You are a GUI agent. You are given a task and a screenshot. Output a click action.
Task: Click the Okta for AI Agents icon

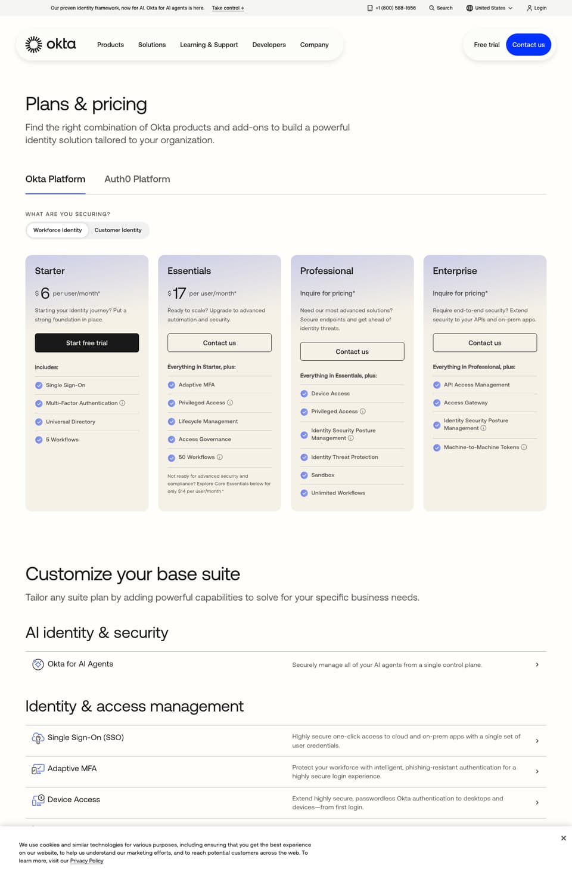(x=38, y=664)
